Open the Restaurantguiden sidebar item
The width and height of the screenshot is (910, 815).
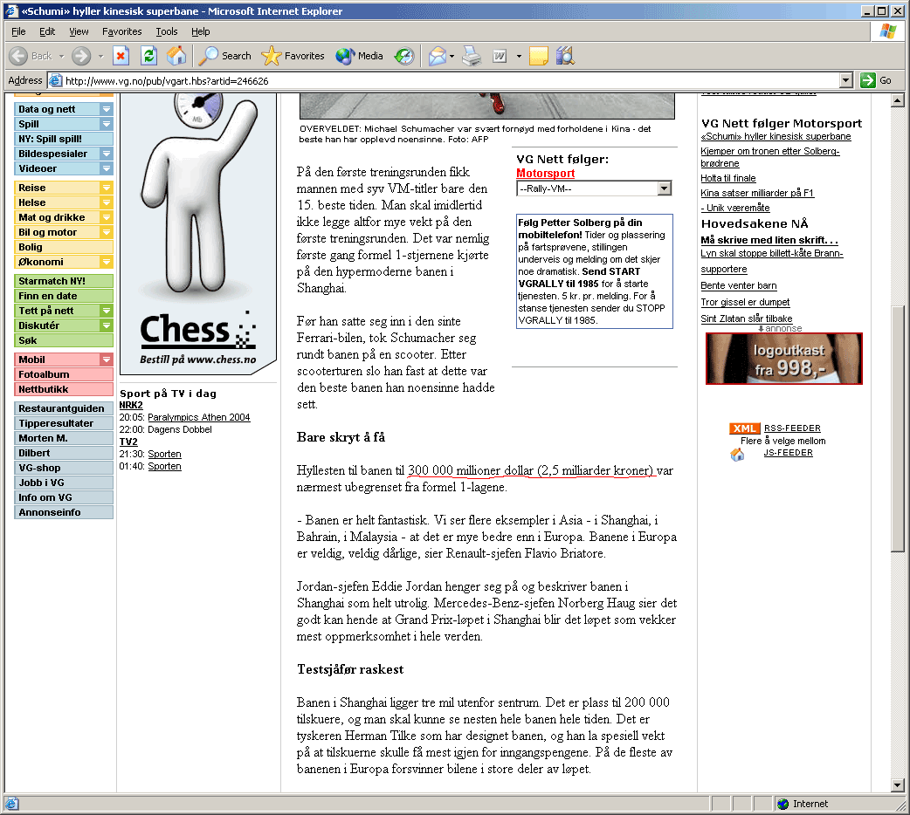click(x=63, y=408)
